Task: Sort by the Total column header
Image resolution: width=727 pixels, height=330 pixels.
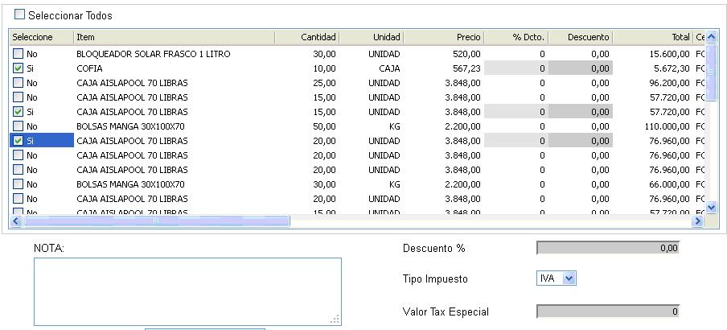Action: [653, 37]
